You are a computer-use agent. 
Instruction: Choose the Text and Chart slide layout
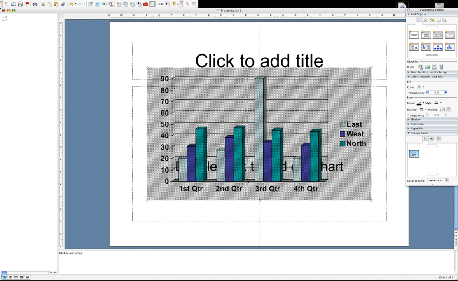(414, 47)
